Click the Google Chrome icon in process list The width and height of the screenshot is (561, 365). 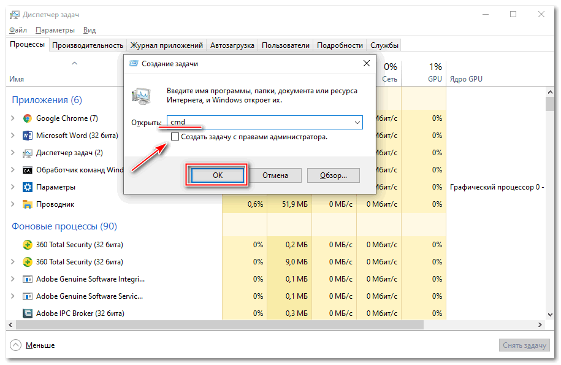pyautogui.click(x=28, y=118)
